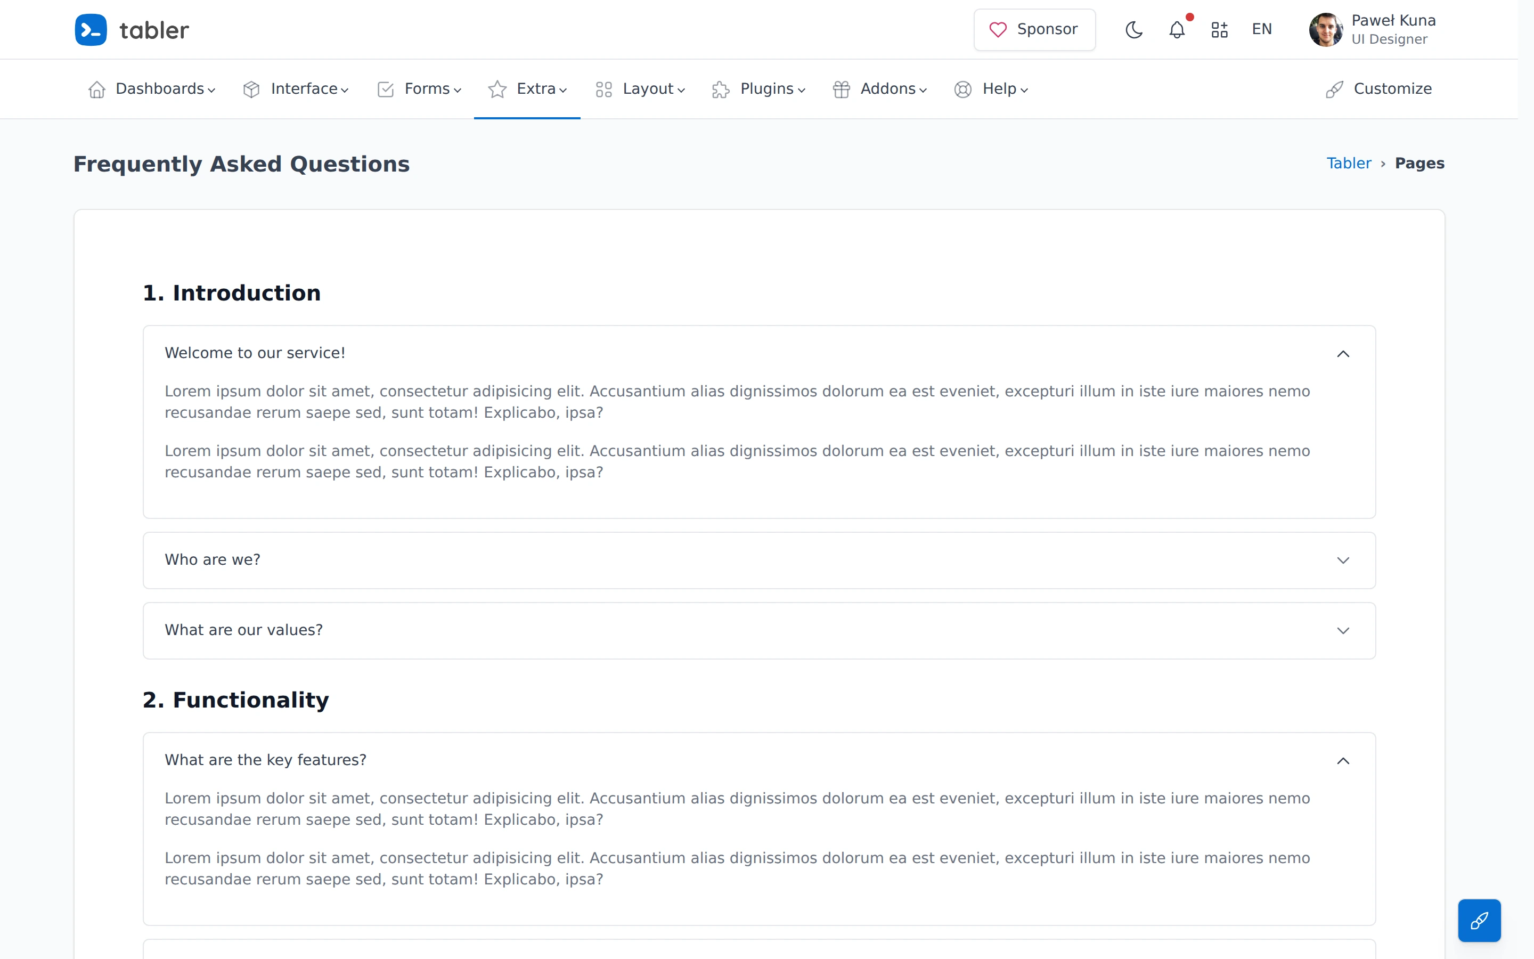Click the tabler logo icon
This screenshot has width=1534, height=959.
[x=91, y=30]
